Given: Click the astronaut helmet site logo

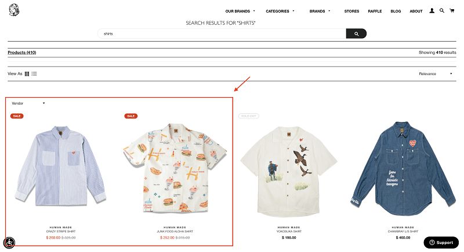Looking at the screenshot, I should pyautogui.click(x=14, y=10).
